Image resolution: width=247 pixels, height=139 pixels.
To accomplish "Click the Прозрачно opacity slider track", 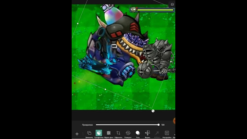I will 127,125.
